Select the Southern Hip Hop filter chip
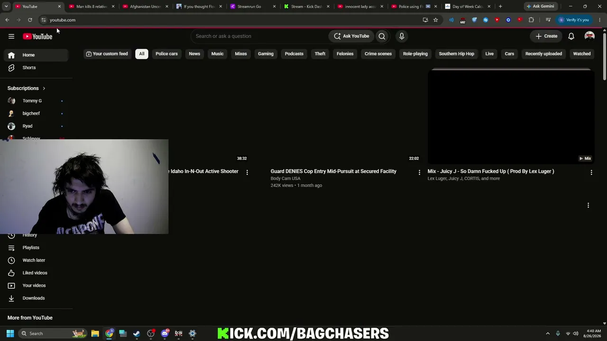The image size is (607, 341). [456, 54]
